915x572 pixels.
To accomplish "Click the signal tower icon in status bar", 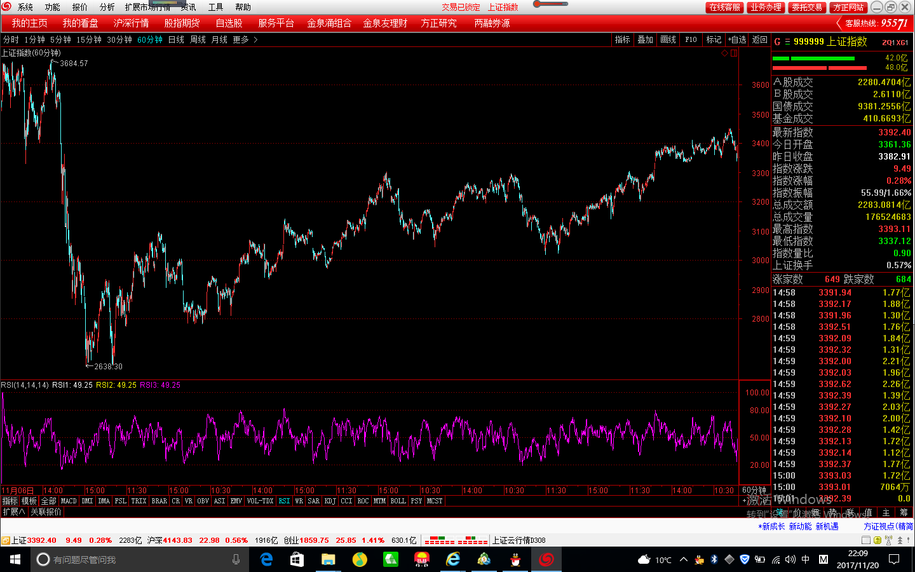I will coord(888,540).
